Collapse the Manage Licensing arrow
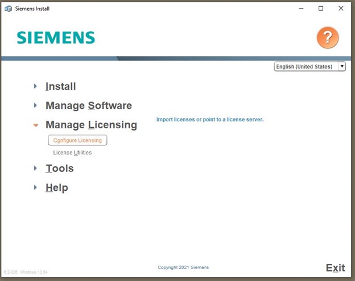Image resolution: width=355 pixels, height=281 pixels. [x=35, y=125]
